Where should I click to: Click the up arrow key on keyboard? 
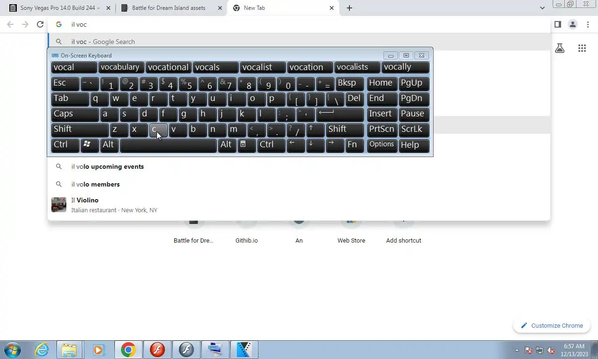(x=315, y=130)
